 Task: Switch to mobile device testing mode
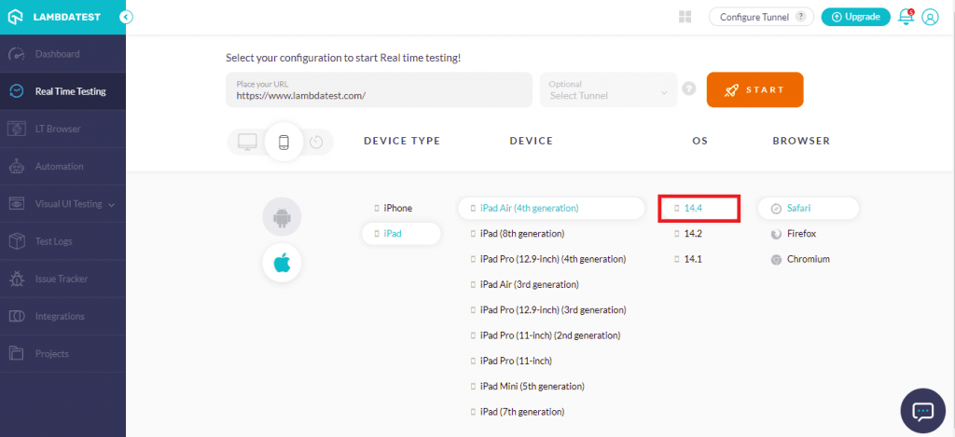point(284,142)
